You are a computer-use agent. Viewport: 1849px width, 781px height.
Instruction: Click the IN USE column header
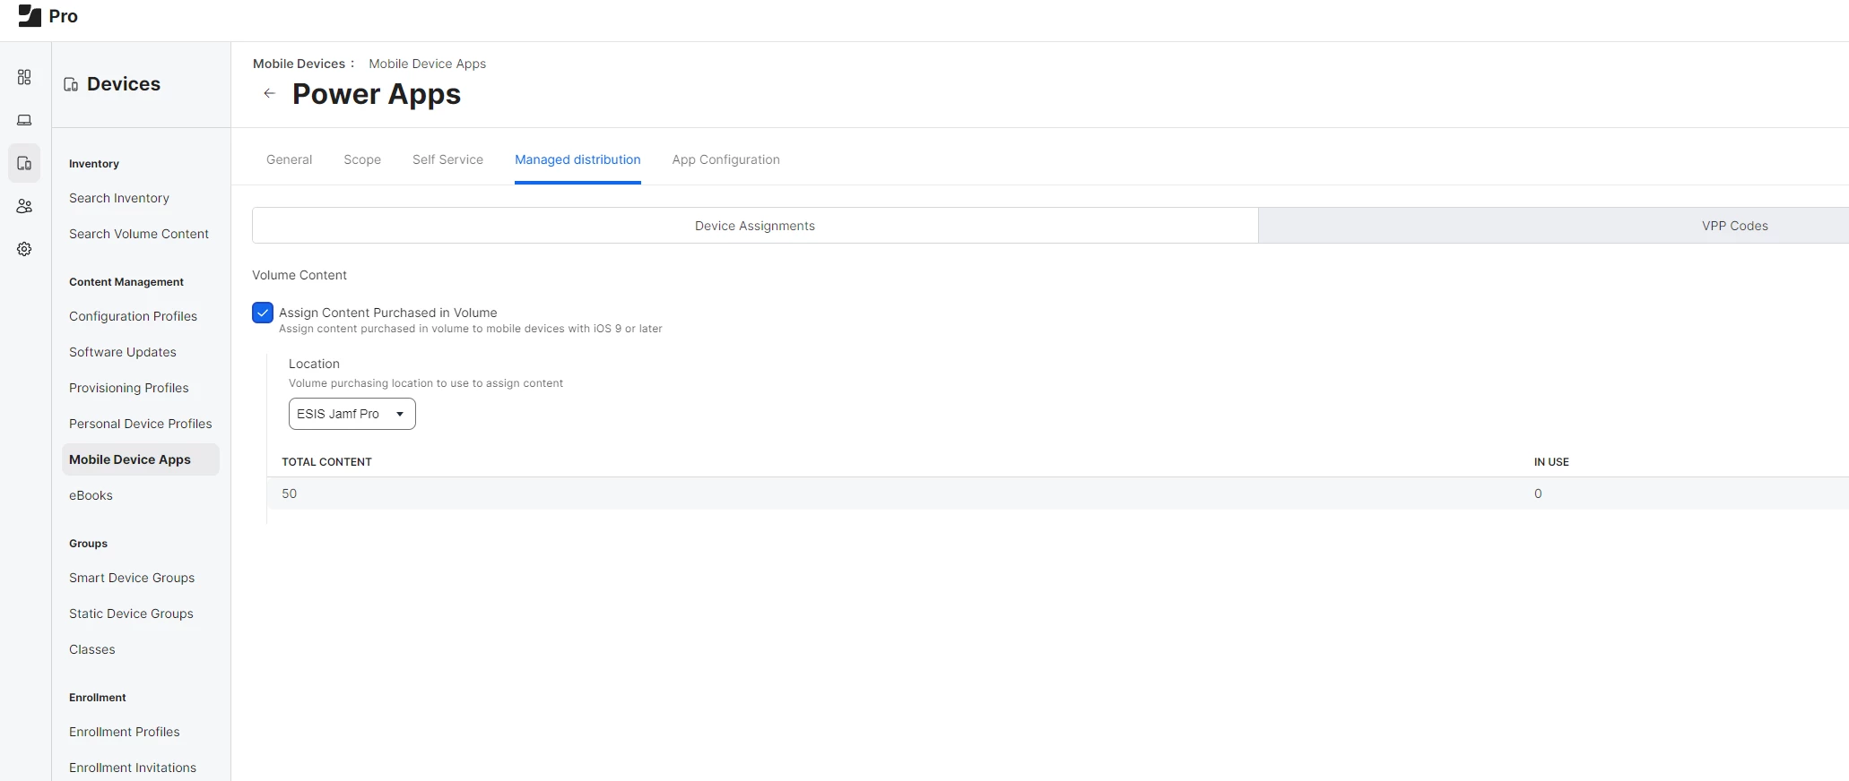click(x=1551, y=462)
